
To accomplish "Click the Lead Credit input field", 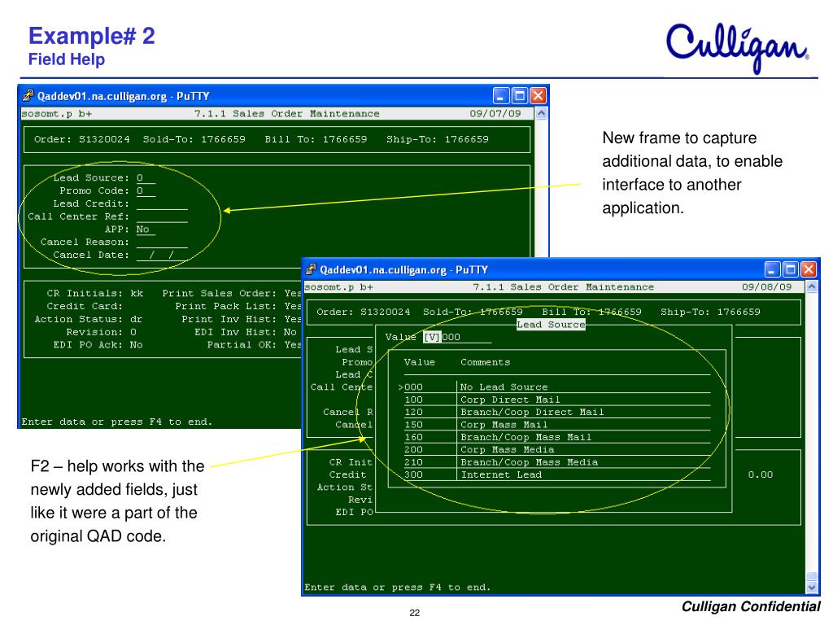I will click(162, 203).
